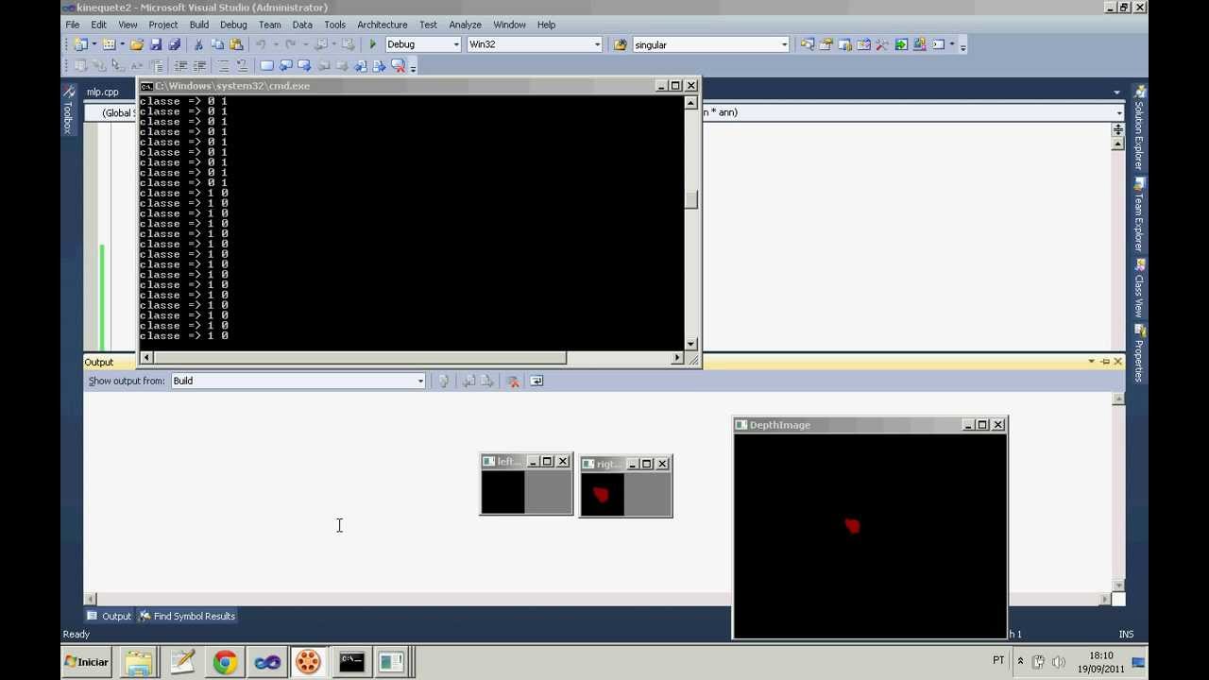1209x680 pixels.
Task: Open the Toolbox side panel
Action: coord(68,110)
